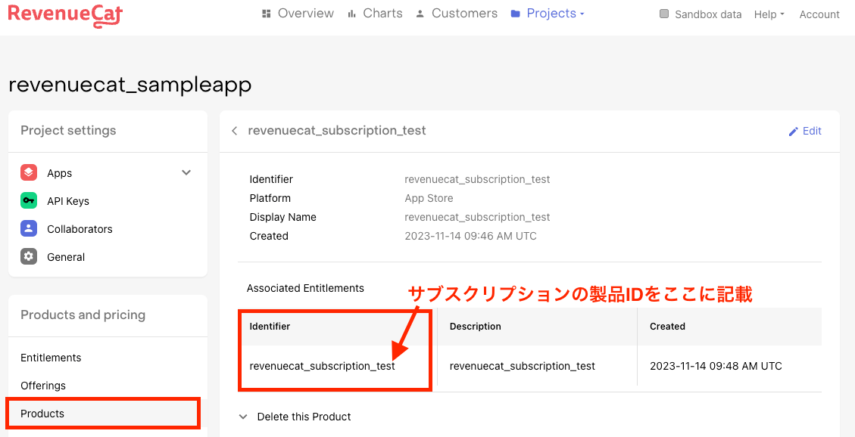Image resolution: width=855 pixels, height=437 pixels.
Task: Click the Project settings heading
Action: tap(68, 131)
